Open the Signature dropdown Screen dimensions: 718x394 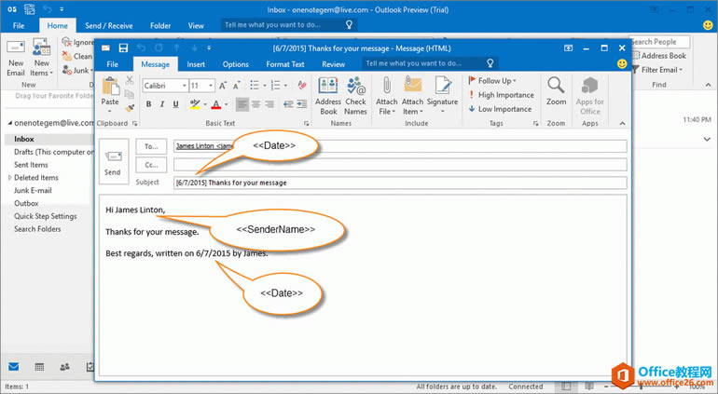[x=442, y=96]
